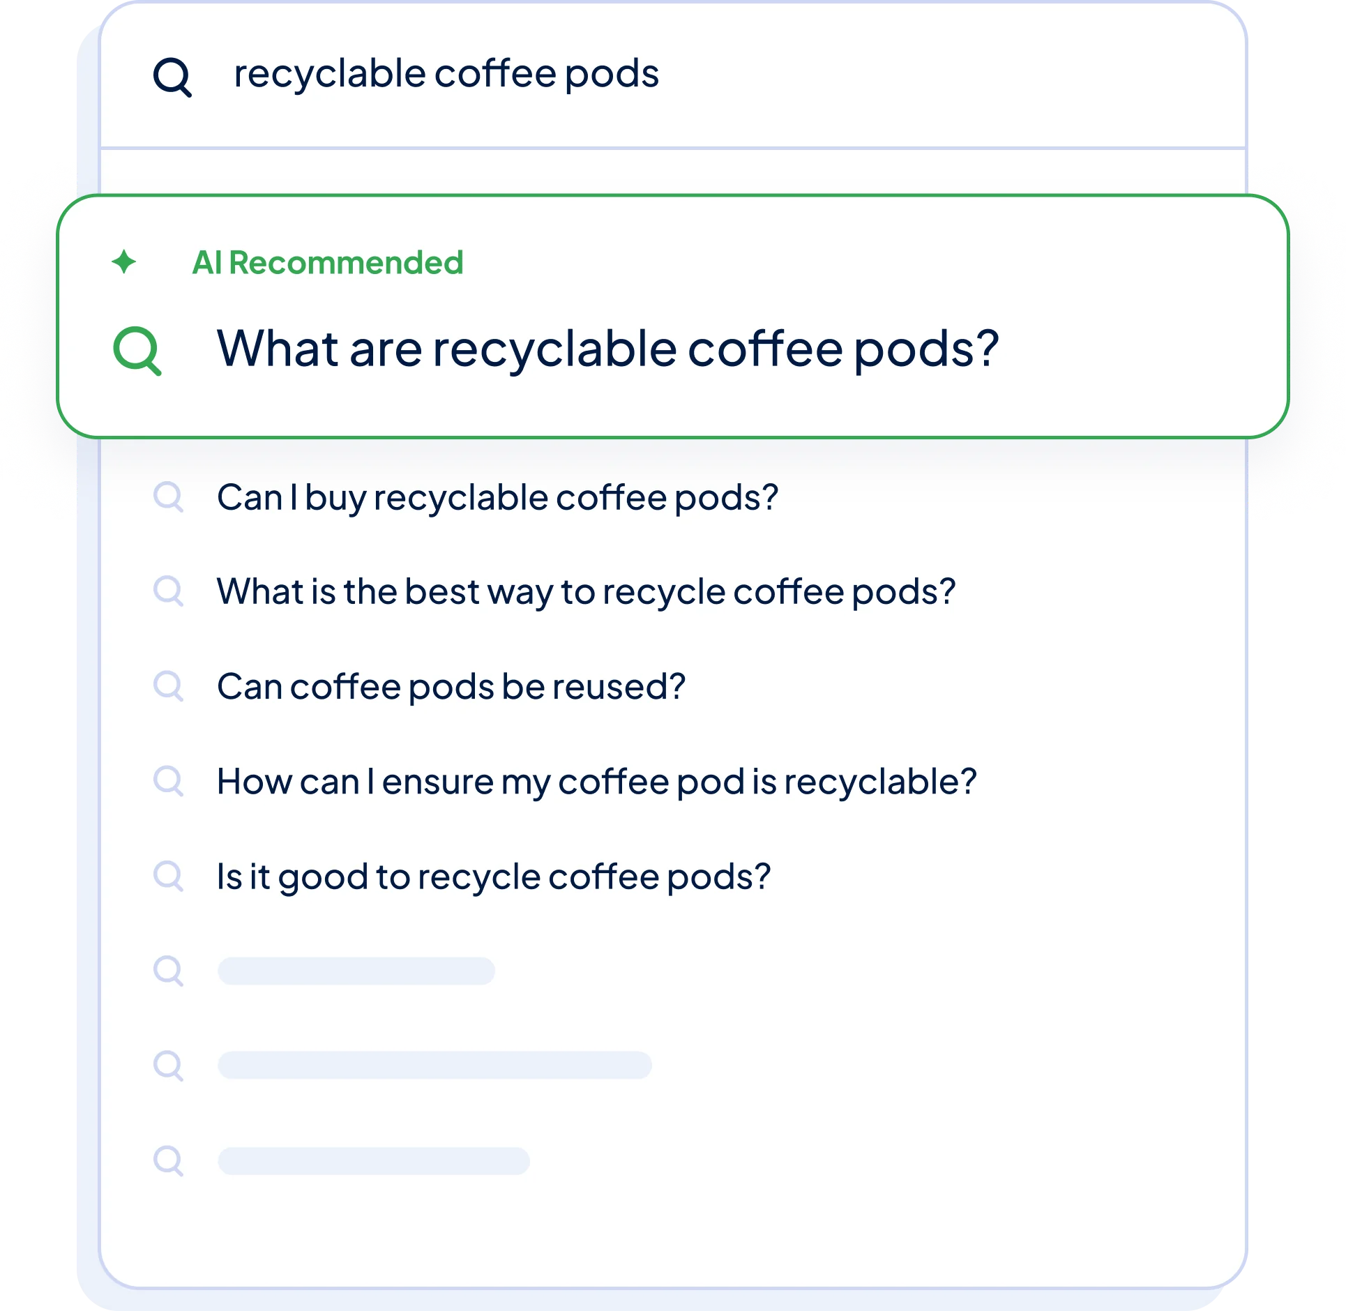This screenshot has height=1311, width=1346.
Task: Click search icon beside the last placeholder suggestion
Action: [168, 1161]
